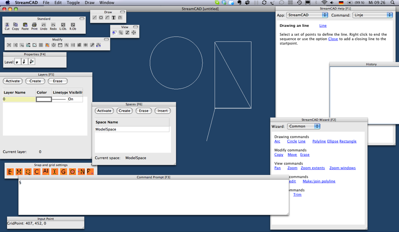
Task: Click the Cut icon in the Standard toolbar
Action: (x=7, y=24)
